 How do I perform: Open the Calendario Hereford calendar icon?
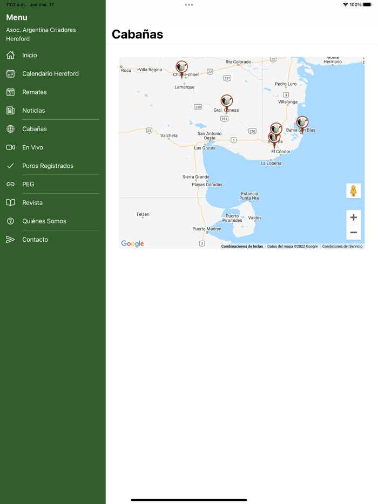[x=10, y=74]
